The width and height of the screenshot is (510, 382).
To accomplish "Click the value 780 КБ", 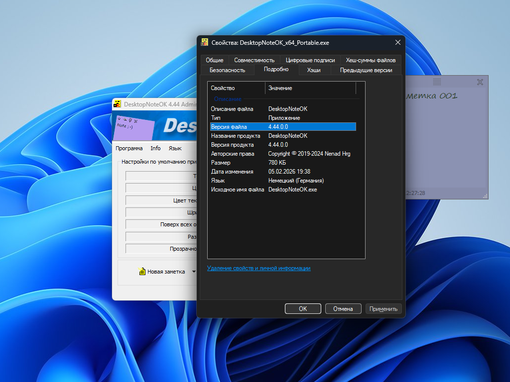I will click(x=277, y=163).
